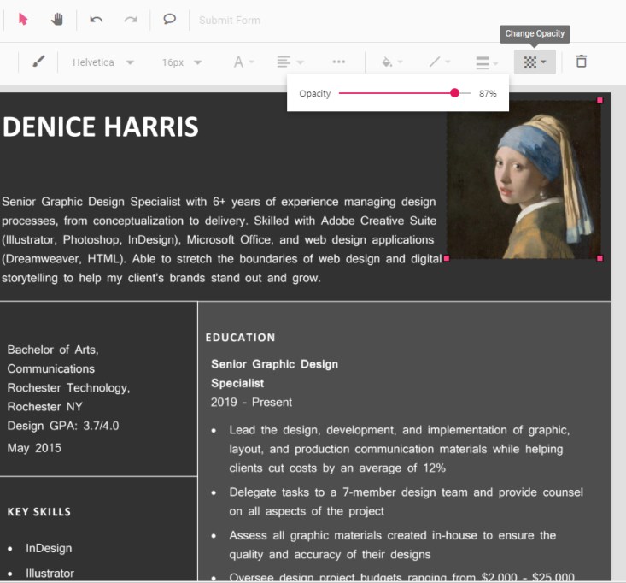The height and width of the screenshot is (583, 626).
Task: Select the portrait painting image
Action: (523, 179)
